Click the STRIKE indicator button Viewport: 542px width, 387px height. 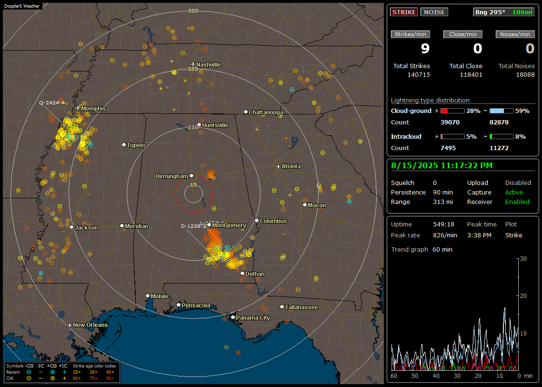click(x=404, y=12)
